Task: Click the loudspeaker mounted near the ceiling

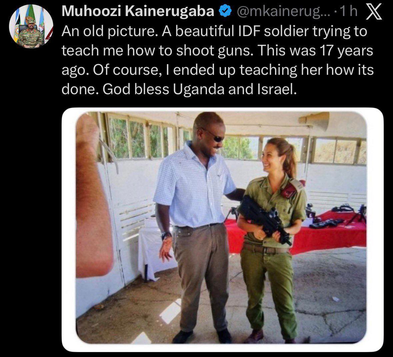Action: point(315,121)
